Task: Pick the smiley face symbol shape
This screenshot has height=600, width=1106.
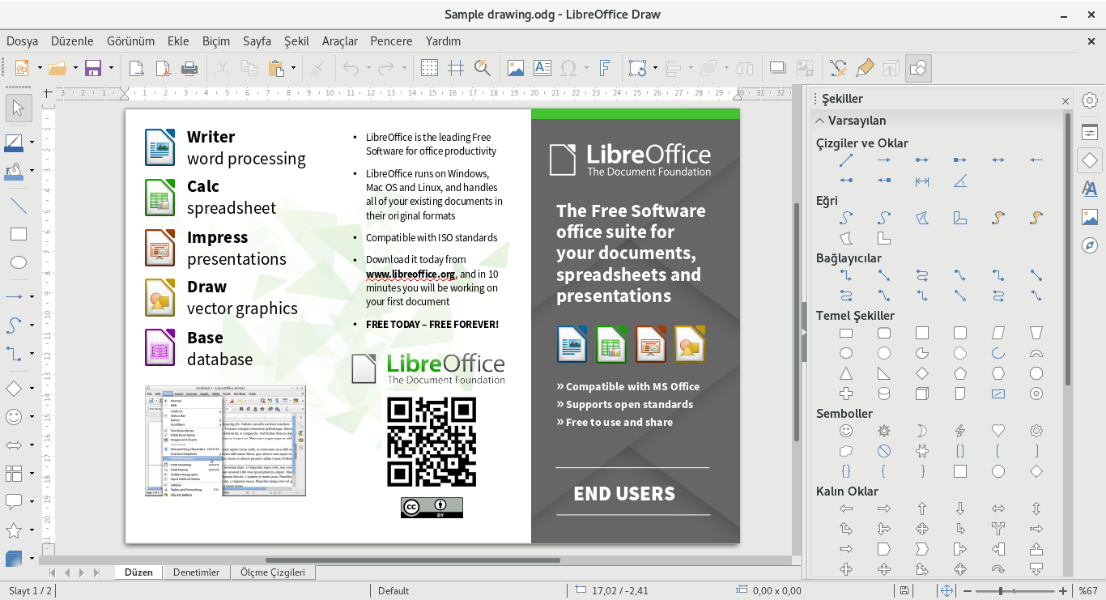Action: click(x=846, y=431)
